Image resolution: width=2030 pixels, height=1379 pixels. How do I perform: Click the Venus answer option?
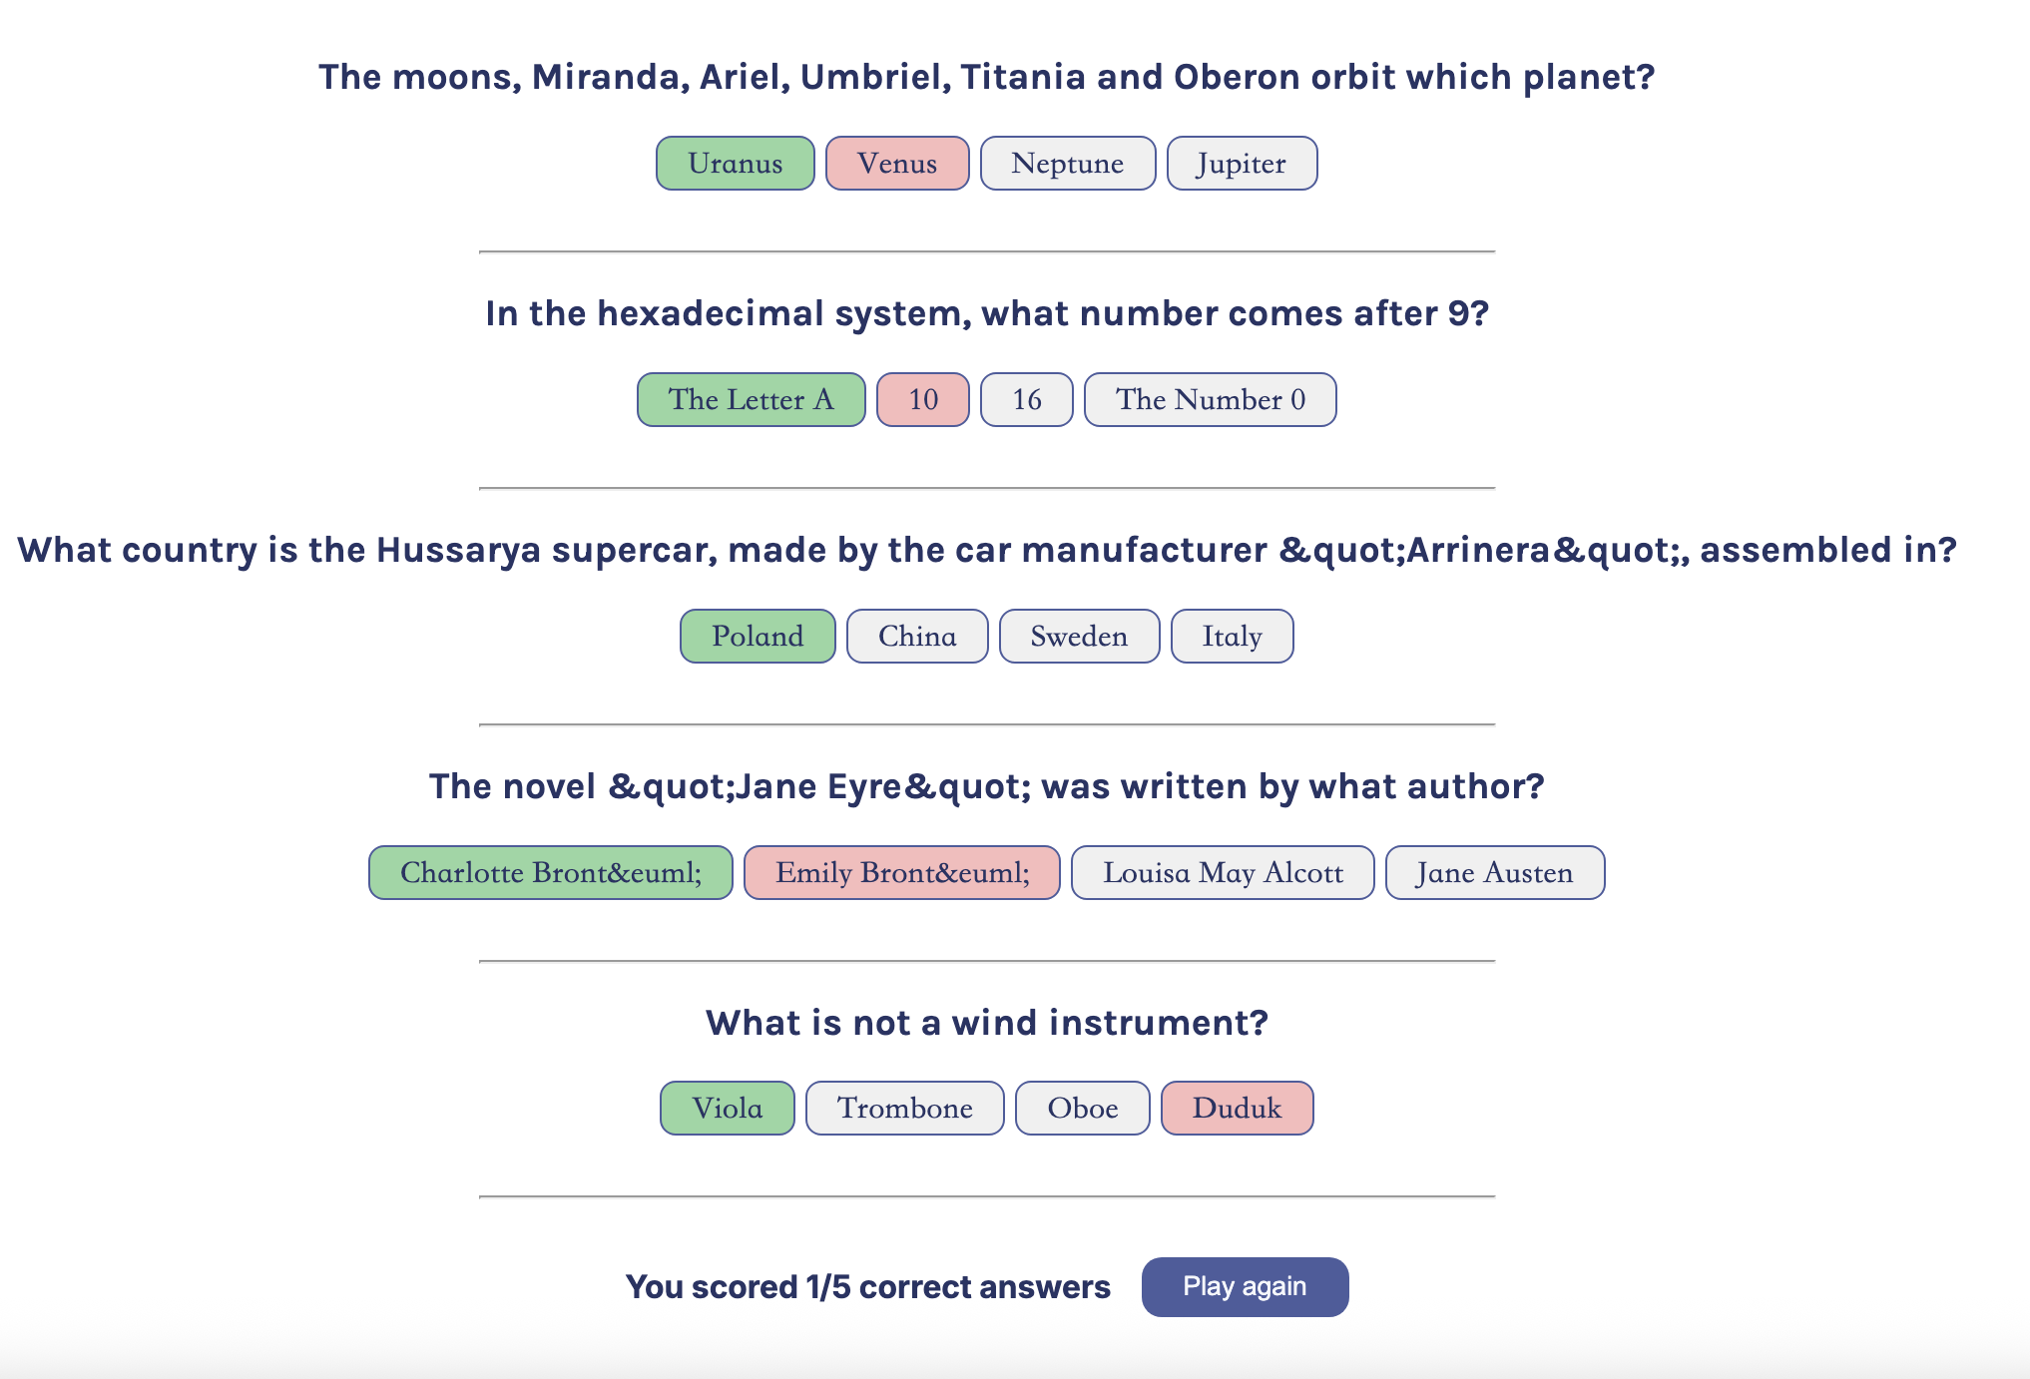(895, 163)
